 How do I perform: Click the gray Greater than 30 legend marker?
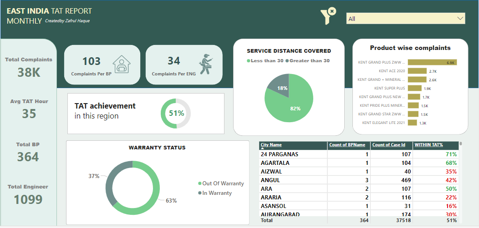pos(287,61)
